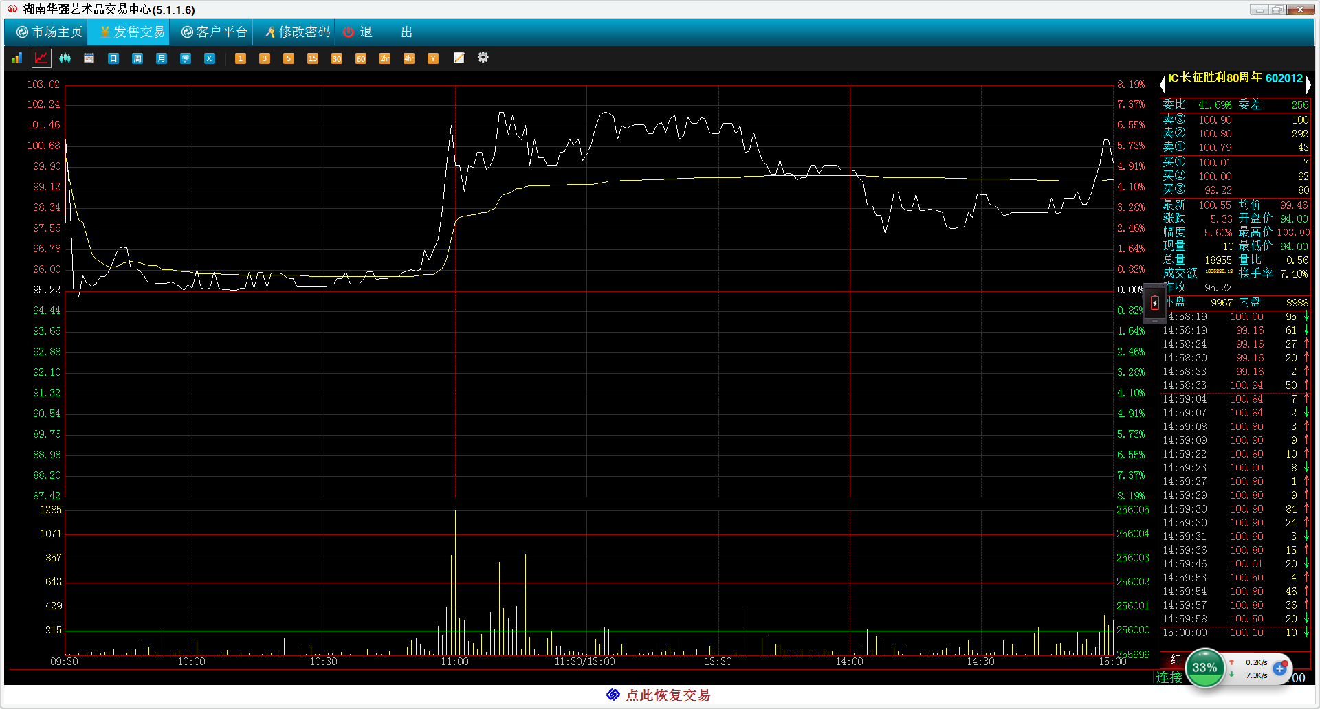Click the 卖③ price 100.90 row
Screen dimensions: 1320x709
tap(1235, 120)
